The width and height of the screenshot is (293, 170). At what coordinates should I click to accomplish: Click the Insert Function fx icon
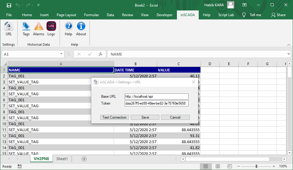coord(101,54)
